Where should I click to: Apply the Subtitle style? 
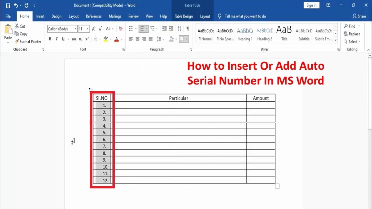304,34
